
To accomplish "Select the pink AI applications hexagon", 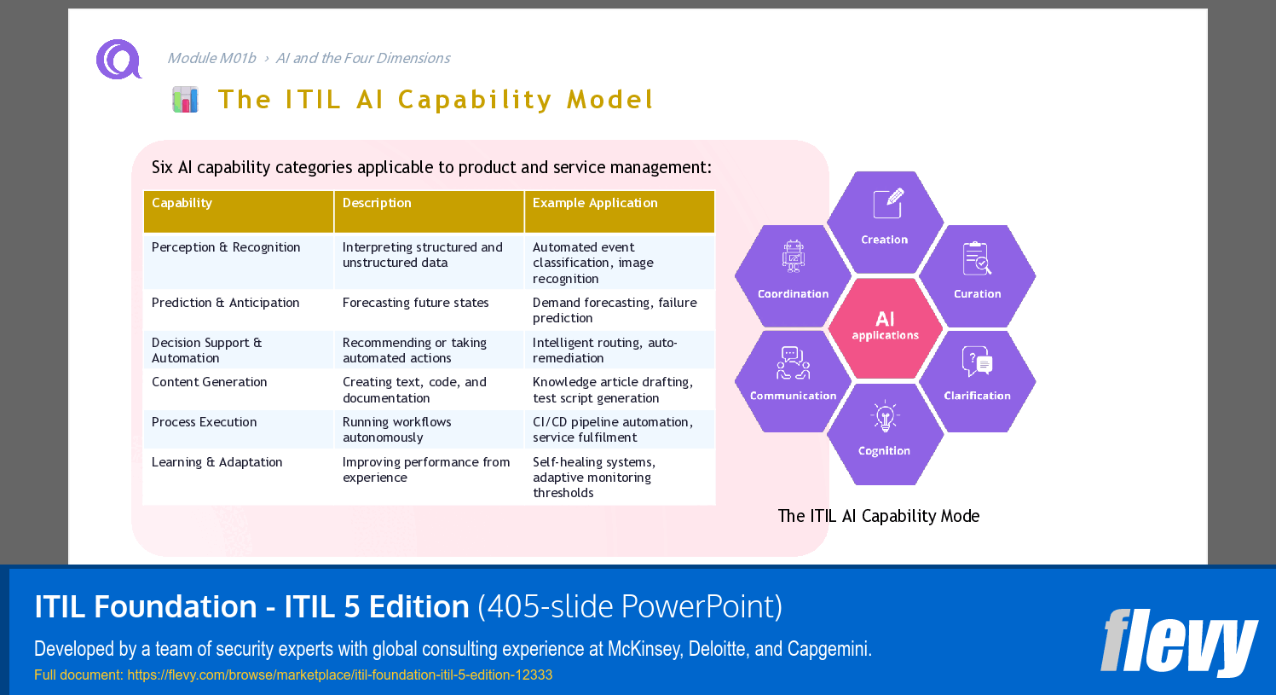I will (885, 327).
